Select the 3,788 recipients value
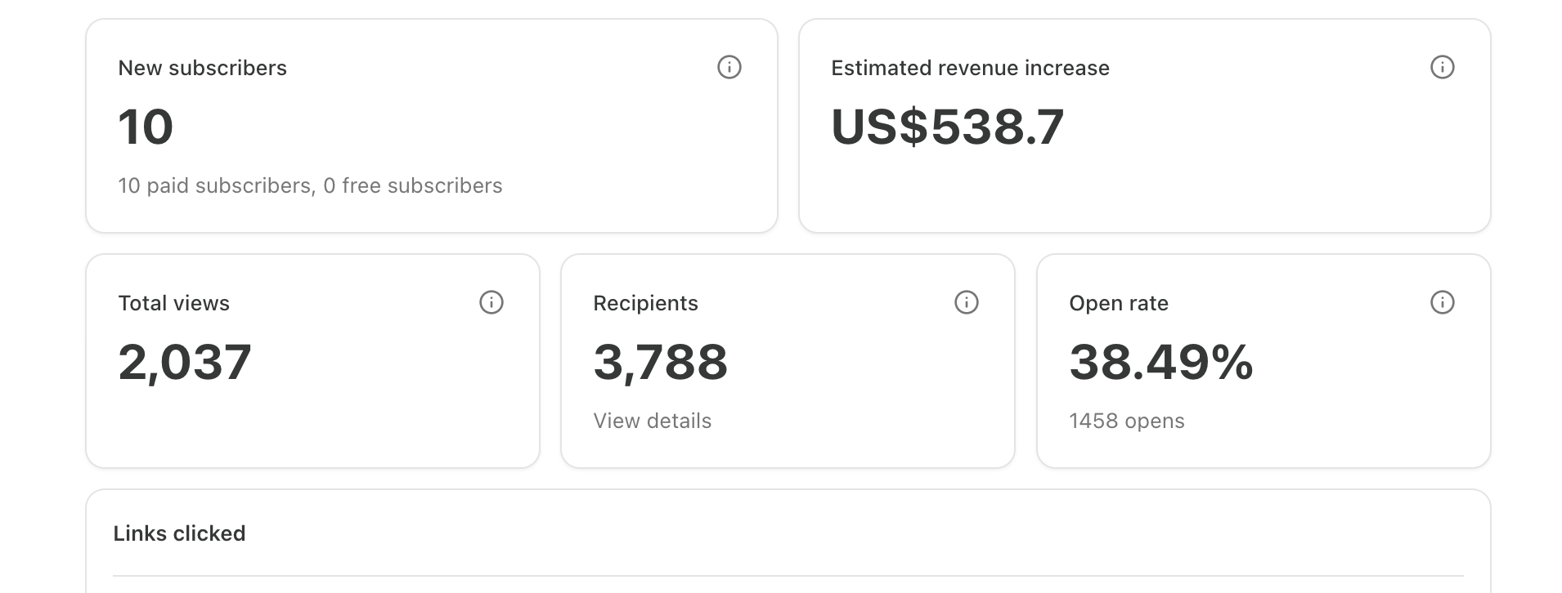Image resolution: width=1562 pixels, height=593 pixels. pos(660,362)
